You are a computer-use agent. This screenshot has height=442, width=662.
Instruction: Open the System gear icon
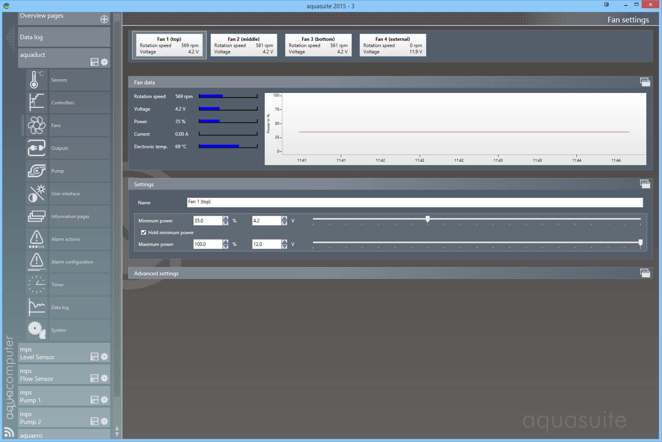coord(36,330)
